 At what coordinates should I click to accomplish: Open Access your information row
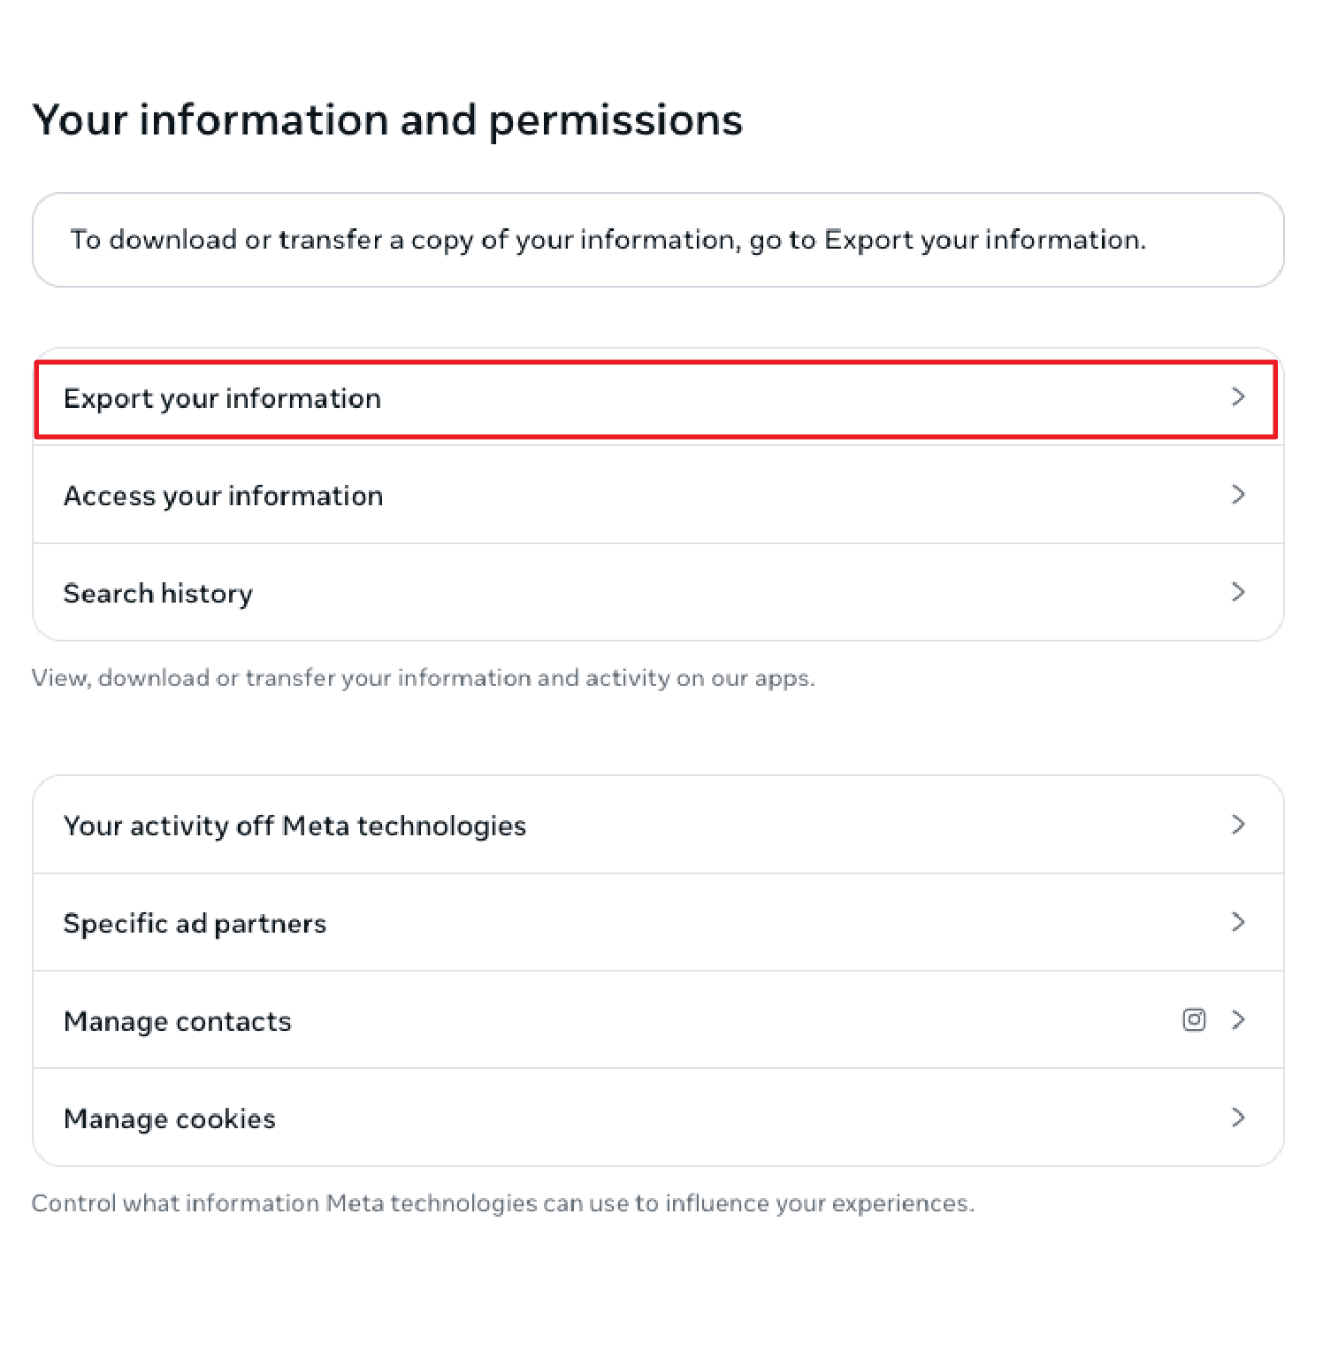[657, 495]
